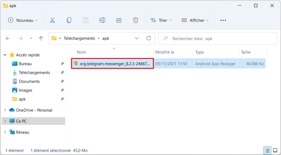This screenshot has height=155, width=281.
Task: Click the Rechercher dans : apk field
Action: [218, 38]
